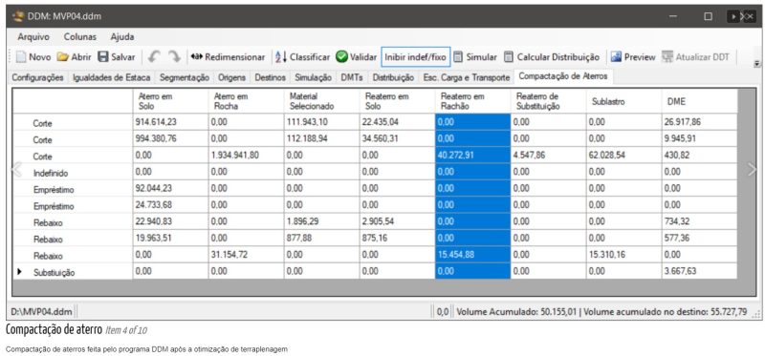Save the file with Salvar
Screen dimensions: 765x356
116,57
